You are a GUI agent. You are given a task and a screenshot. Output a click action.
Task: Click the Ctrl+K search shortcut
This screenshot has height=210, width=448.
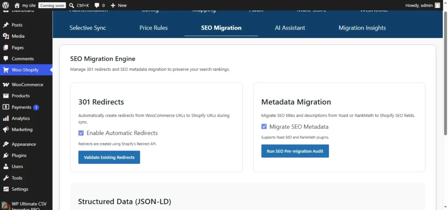coord(83,5)
